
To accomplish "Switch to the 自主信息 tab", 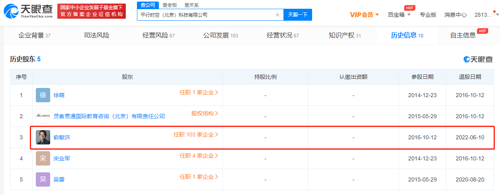I will pos(463,35).
